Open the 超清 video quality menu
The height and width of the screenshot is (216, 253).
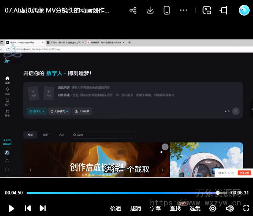136,208
